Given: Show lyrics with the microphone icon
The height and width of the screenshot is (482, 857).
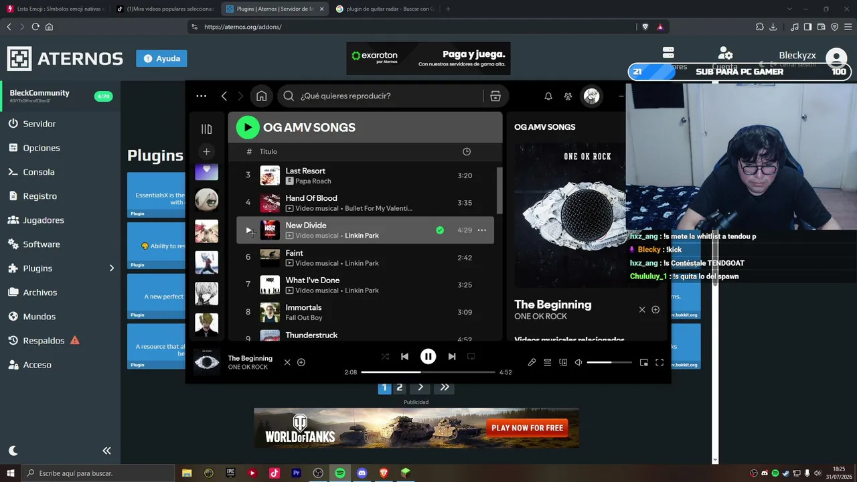Looking at the screenshot, I should coord(532,362).
